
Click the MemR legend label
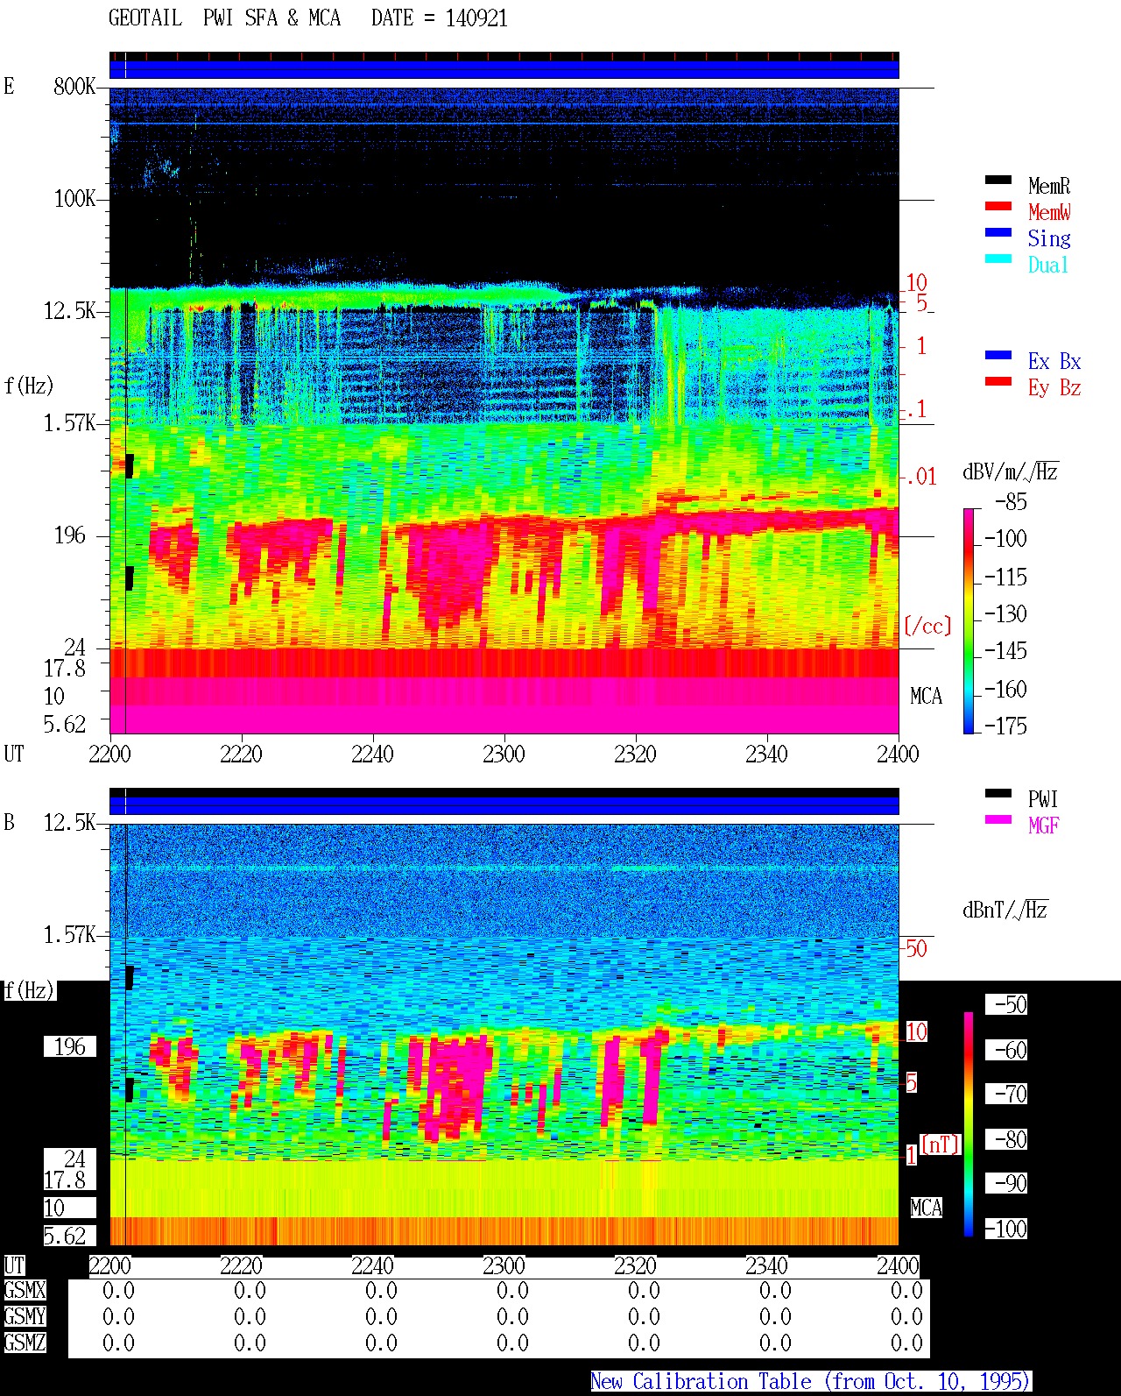click(1049, 186)
